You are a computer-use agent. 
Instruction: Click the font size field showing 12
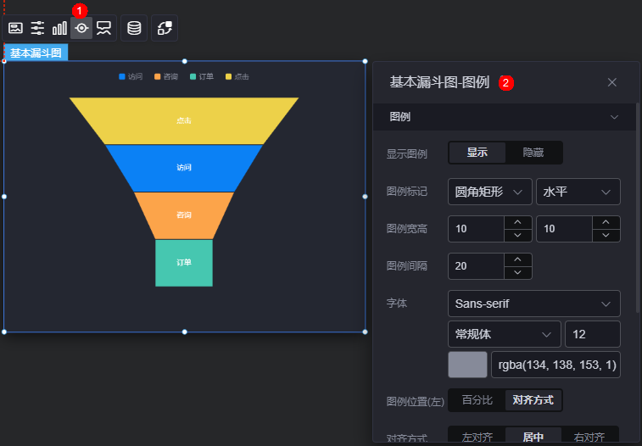(x=593, y=334)
